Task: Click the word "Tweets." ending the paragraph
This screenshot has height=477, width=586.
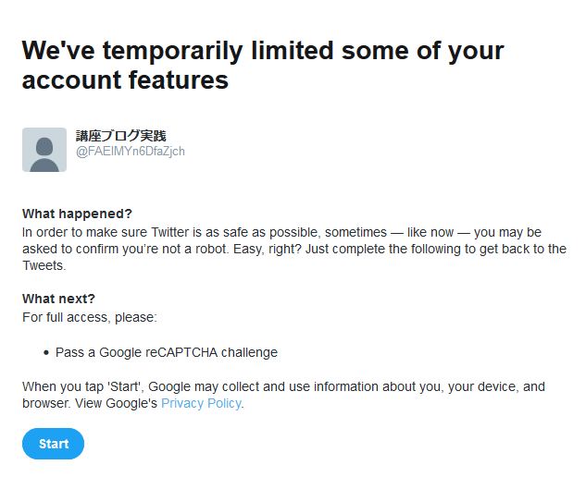Action: coord(44,265)
